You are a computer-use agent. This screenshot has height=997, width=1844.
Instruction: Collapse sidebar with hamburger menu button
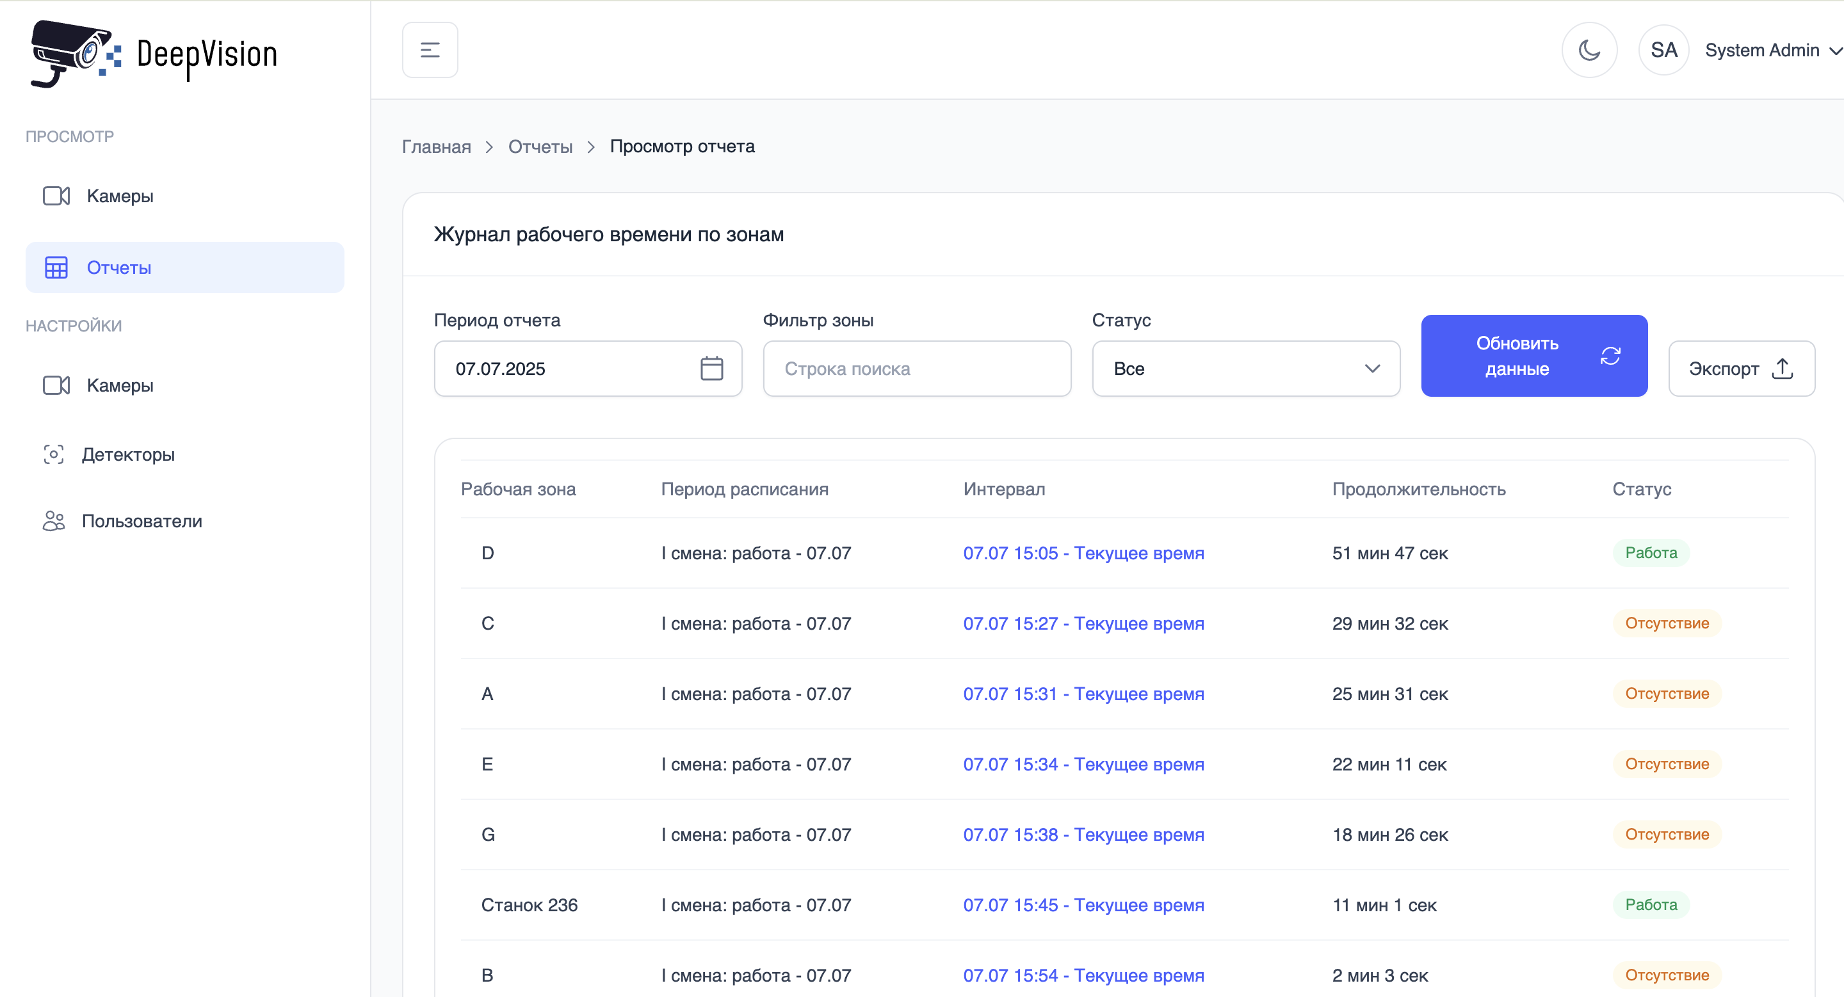pos(430,50)
